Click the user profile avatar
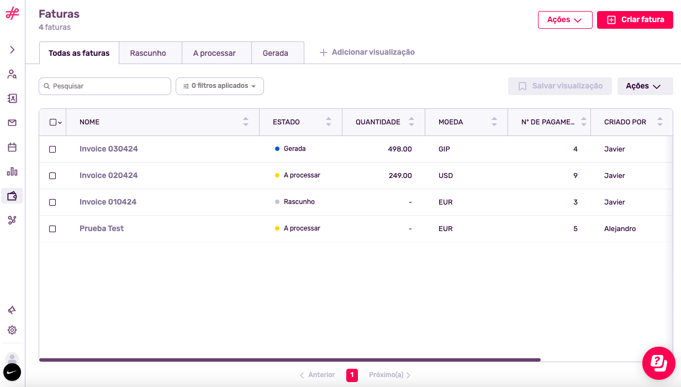The height and width of the screenshot is (387, 681). click(x=12, y=359)
